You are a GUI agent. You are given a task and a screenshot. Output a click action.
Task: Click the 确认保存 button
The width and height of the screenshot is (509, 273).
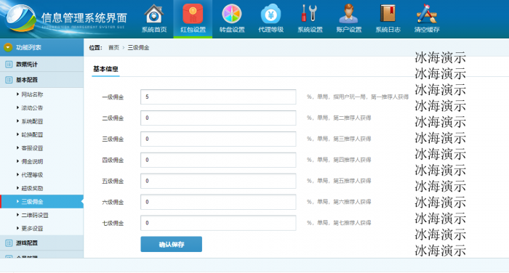tap(171, 244)
